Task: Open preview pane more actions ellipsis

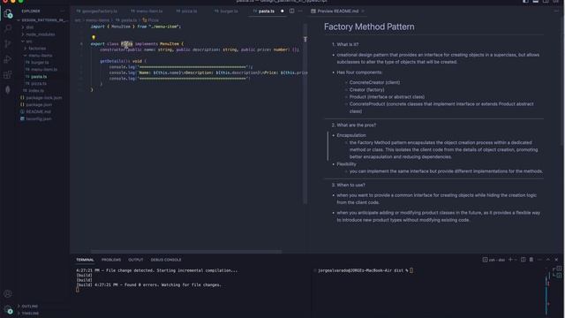Action: point(556,11)
